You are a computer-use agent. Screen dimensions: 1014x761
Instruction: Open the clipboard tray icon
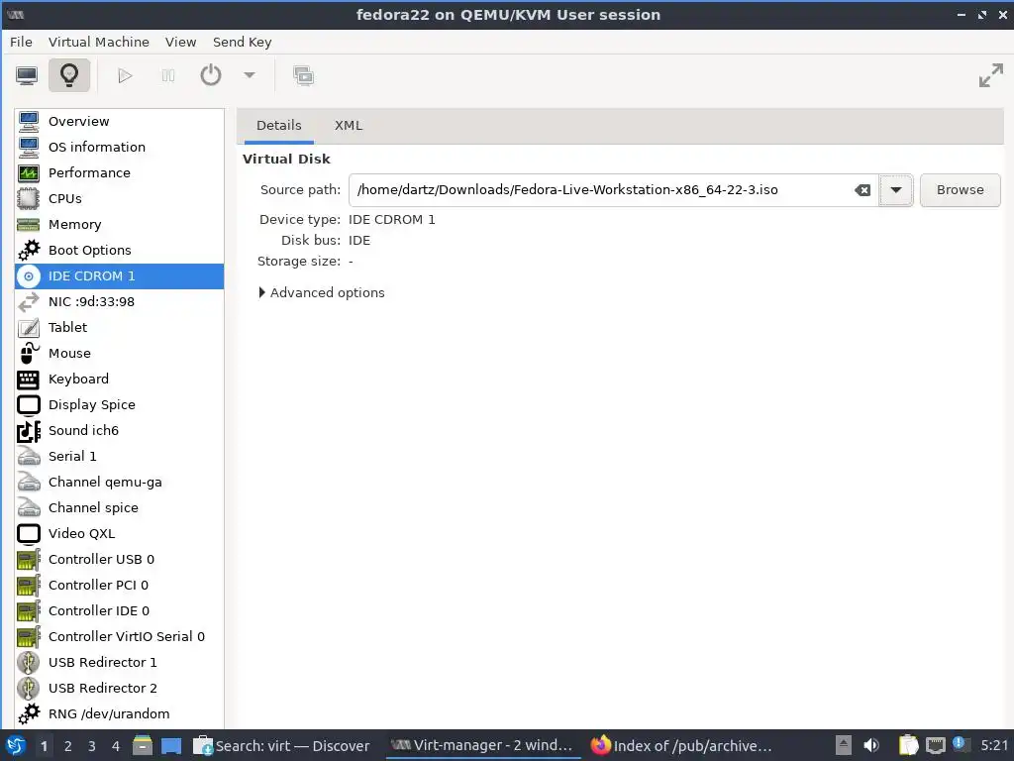(x=908, y=745)
